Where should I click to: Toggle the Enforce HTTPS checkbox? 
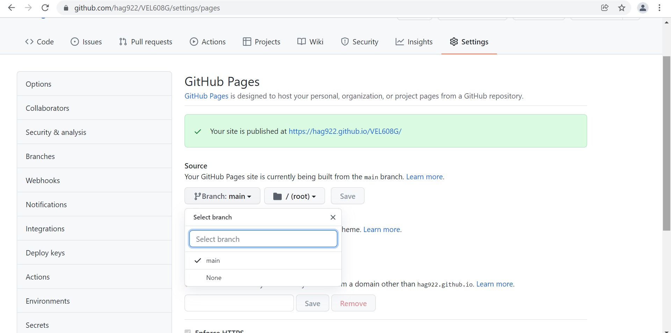tap(188, 331)
